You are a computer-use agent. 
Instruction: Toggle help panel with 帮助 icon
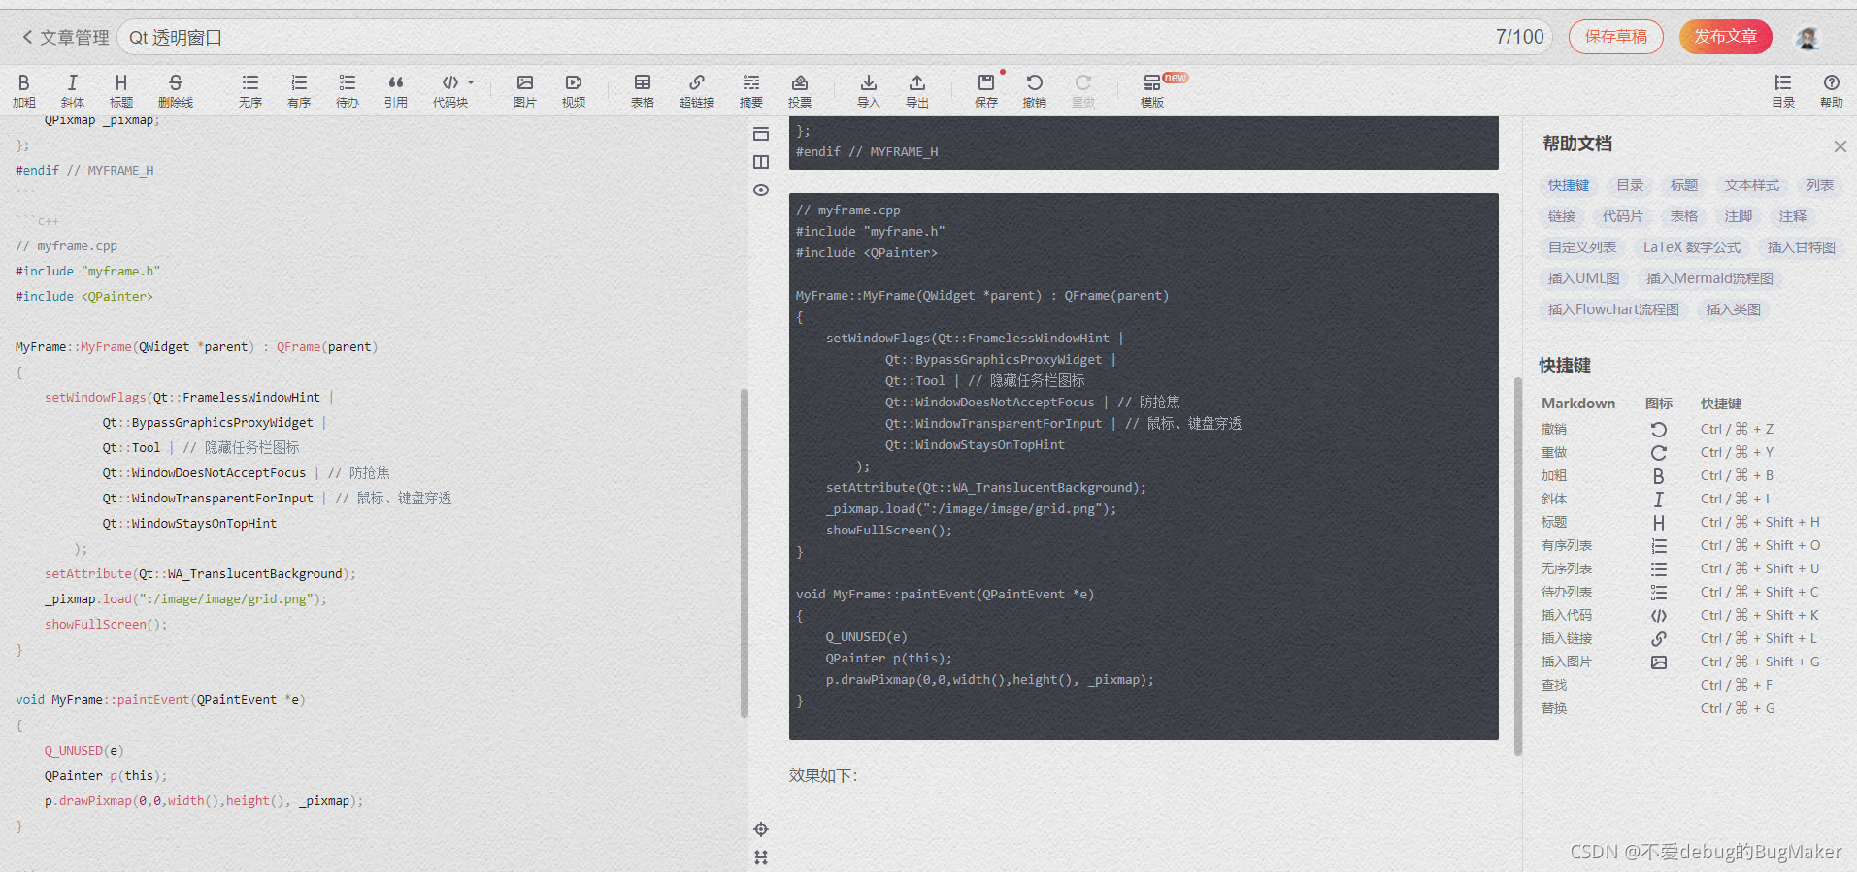[1832, 90]
